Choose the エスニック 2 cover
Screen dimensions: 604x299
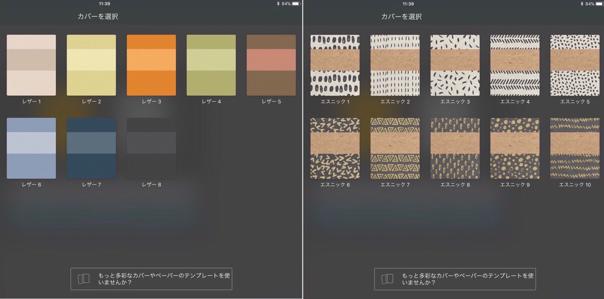(395, 65)
